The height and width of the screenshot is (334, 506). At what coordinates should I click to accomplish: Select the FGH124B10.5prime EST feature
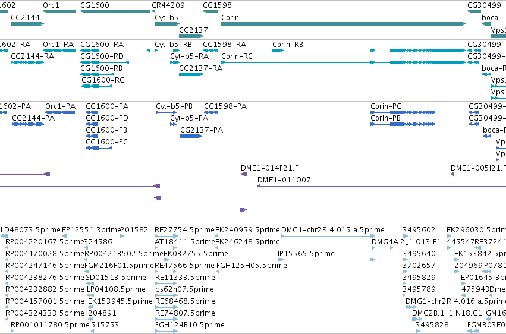coord(165,331)
